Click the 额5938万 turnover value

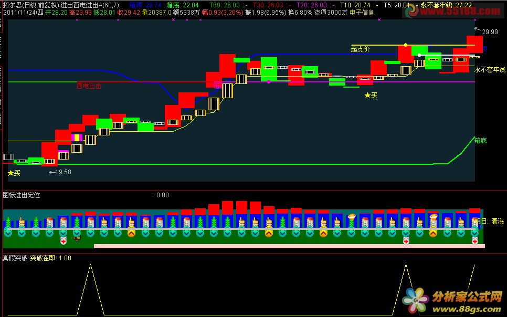(186, 13)
